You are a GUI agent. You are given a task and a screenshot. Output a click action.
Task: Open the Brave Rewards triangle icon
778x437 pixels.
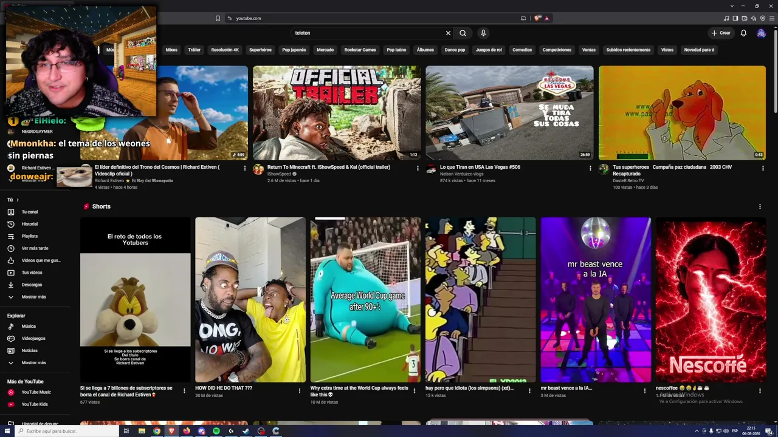click(x=546, y=18)
